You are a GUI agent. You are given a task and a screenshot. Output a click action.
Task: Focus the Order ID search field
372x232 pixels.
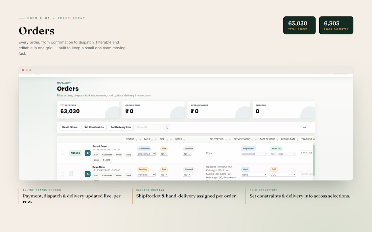149,127
